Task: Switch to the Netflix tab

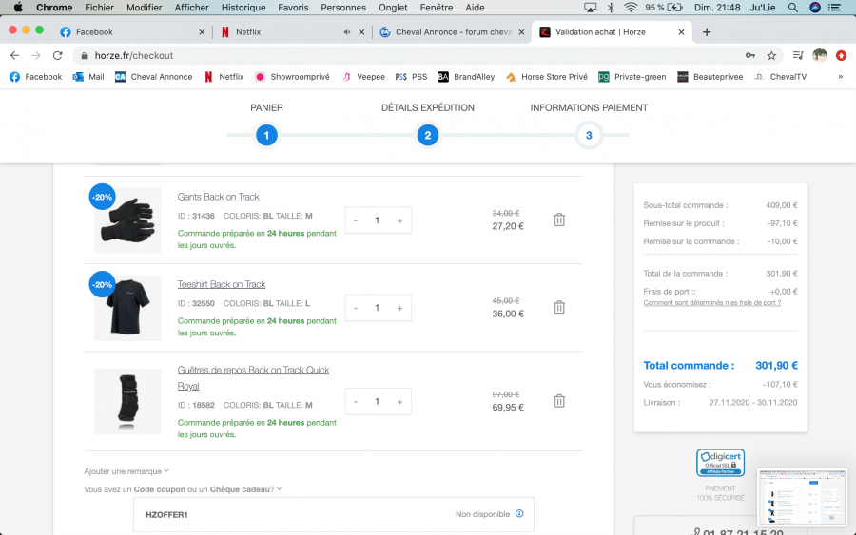Action: click(x=278, y=31)
